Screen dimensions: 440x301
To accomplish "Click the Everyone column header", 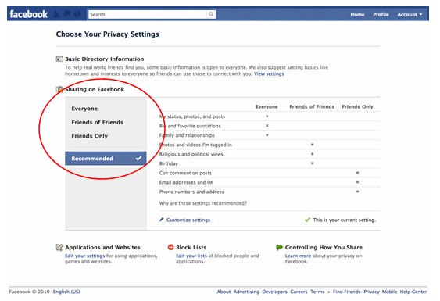I will point(267,106).
